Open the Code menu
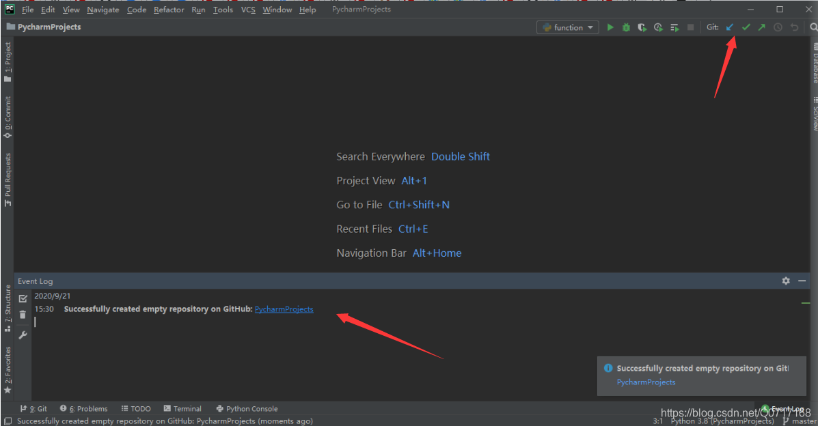The width and height of the screenshot is (818, 426). pos(137,10)
